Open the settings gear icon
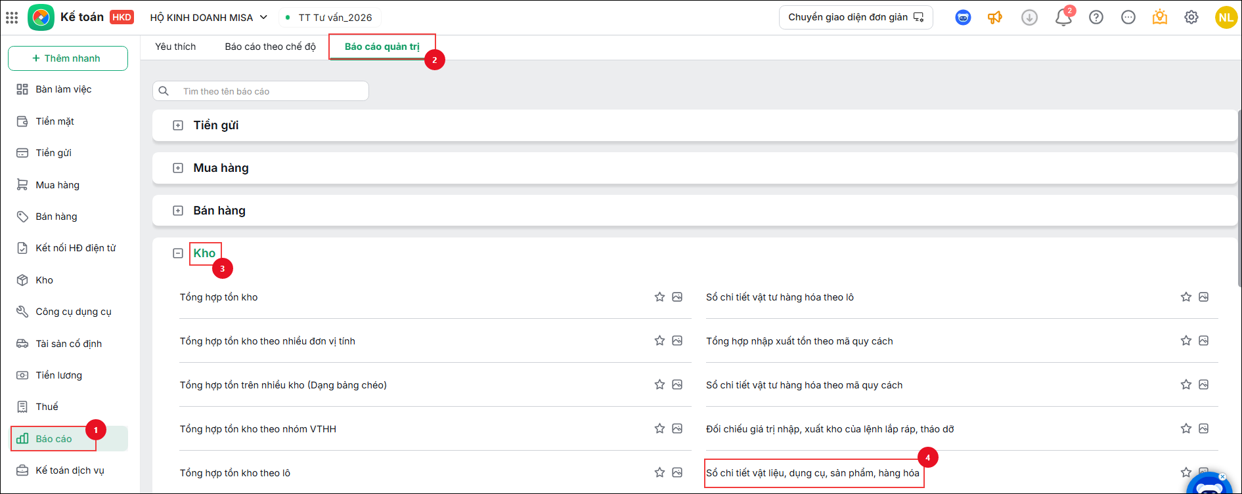 (1191, 18)
